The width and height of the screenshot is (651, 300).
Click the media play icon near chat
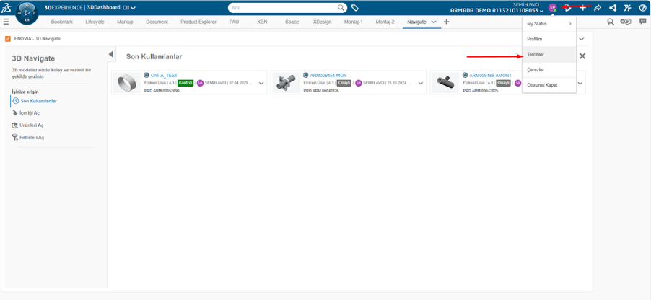pyautogui.click(x=626, y=22)
